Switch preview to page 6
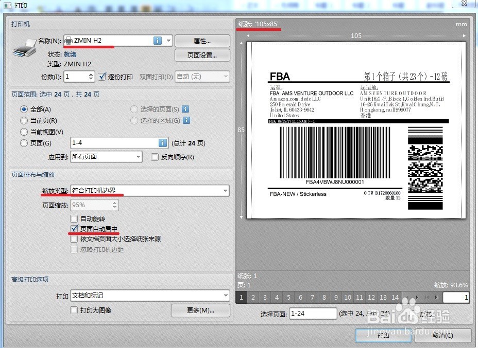 click(x=300, y=298)
